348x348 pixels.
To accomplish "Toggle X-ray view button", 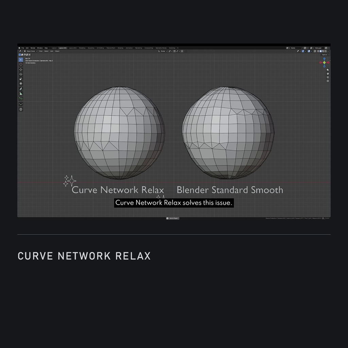I will [315, 51].
